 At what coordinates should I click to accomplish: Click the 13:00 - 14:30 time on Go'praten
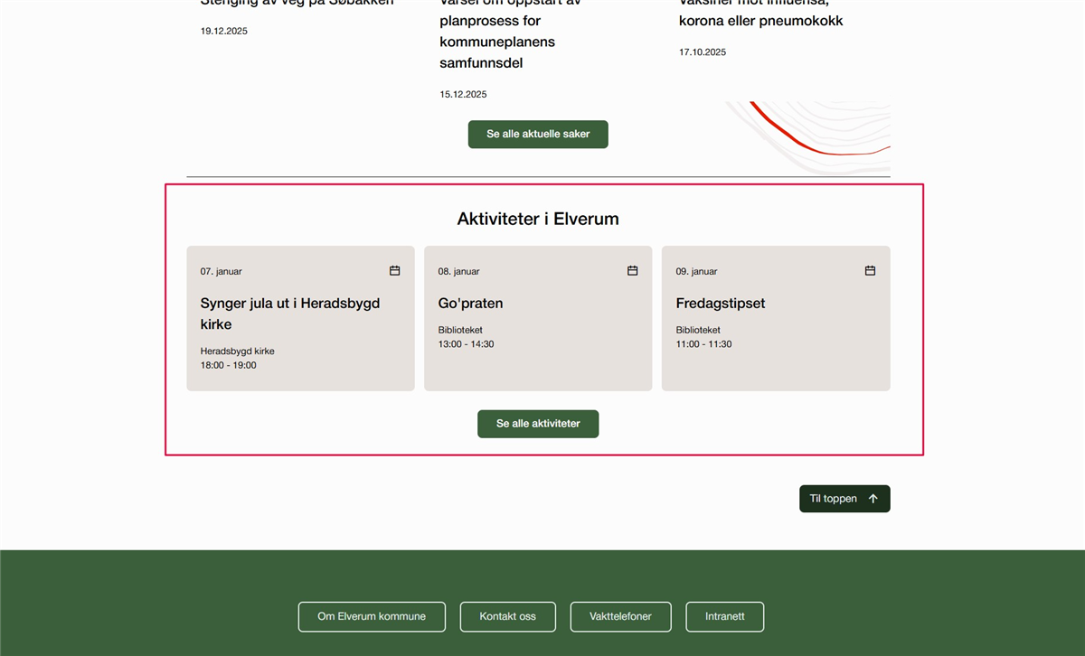[x=466, y=344]
